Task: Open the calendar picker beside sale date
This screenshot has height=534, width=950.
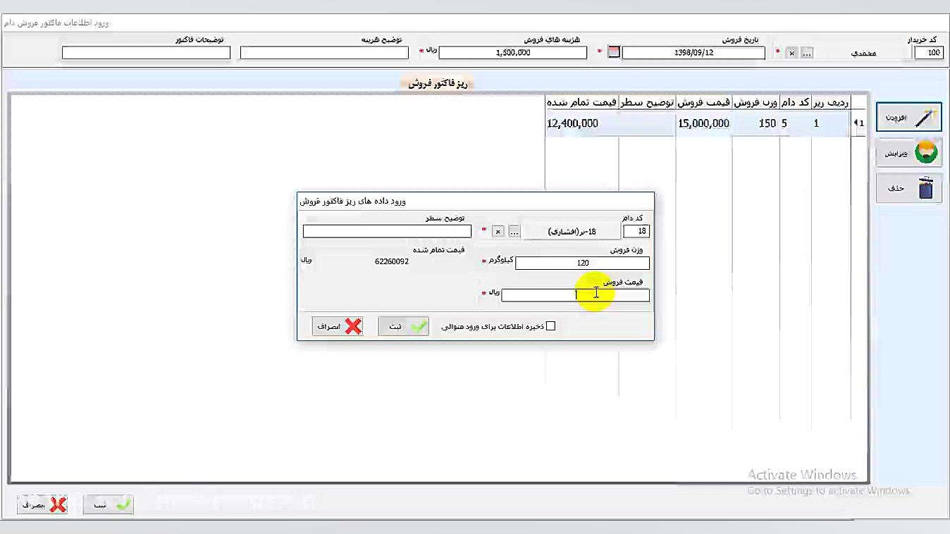Action: coord(614,52)
